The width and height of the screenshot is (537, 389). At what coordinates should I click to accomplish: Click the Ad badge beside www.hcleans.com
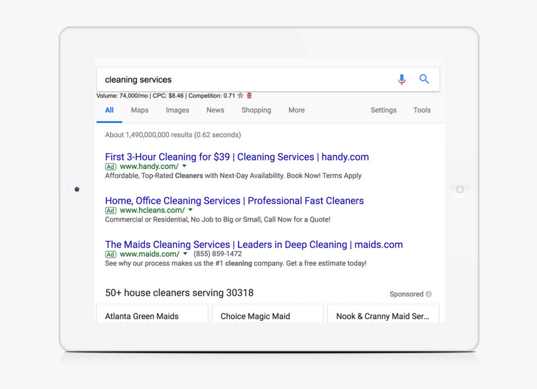[x=111, y=210]
